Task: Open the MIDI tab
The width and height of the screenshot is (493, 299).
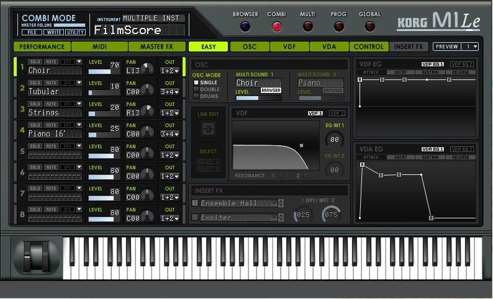Action: pos(99,47)
